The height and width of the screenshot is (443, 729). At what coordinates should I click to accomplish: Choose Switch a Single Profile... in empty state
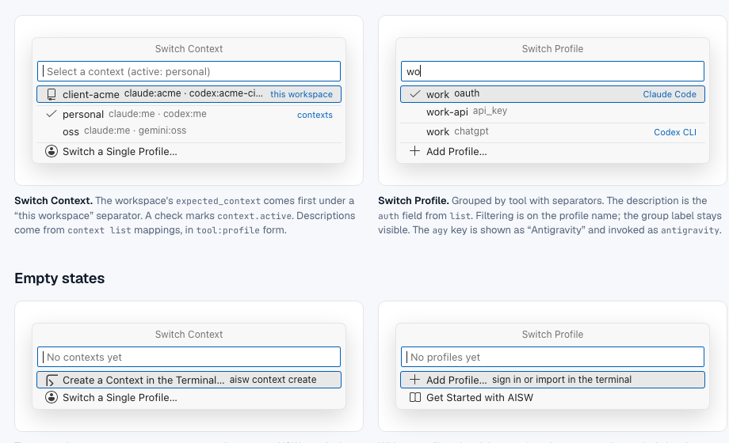pos(189,397)
